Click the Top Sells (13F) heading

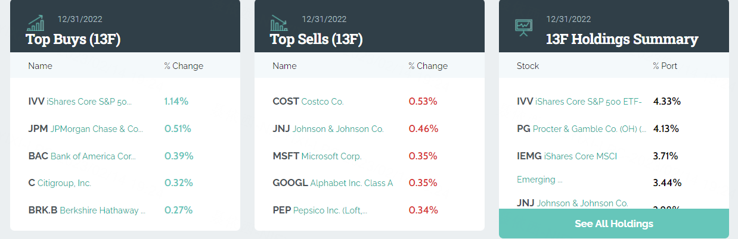316,39
